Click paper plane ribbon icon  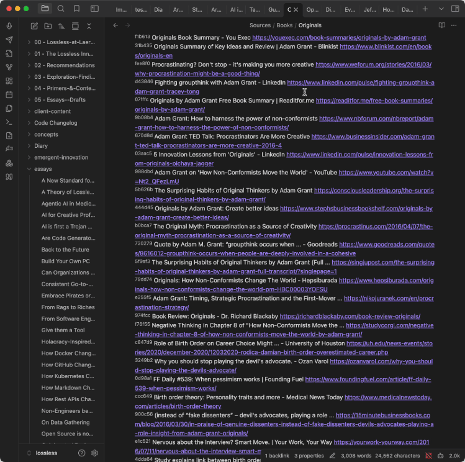(x=9, y=40)
